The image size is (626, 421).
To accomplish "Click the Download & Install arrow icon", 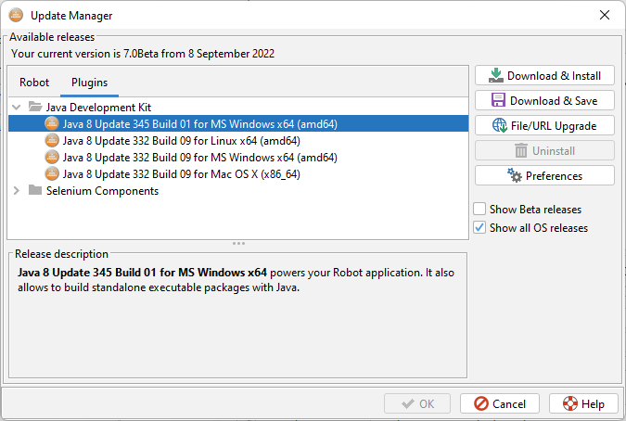I will (x=496, y=76).
